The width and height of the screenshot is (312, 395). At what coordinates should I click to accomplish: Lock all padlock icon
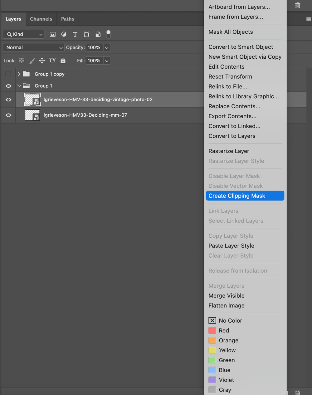click(63, 61)
